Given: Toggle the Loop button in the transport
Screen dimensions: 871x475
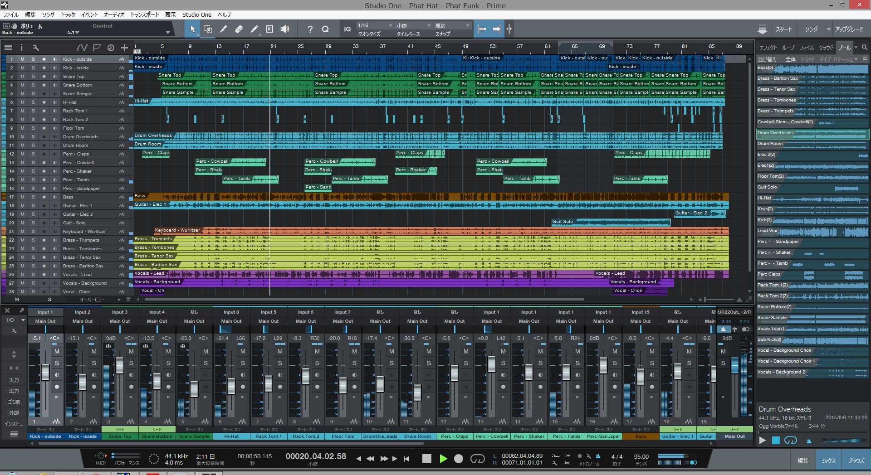Looking at the screenshot, I should tap(477, 459).
